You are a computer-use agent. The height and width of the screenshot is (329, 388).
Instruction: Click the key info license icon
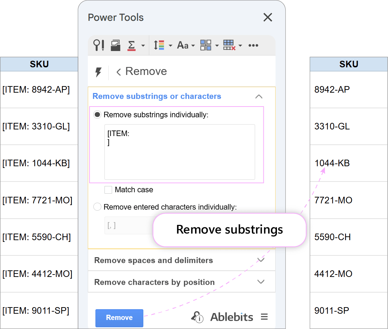tap(197, 317)
